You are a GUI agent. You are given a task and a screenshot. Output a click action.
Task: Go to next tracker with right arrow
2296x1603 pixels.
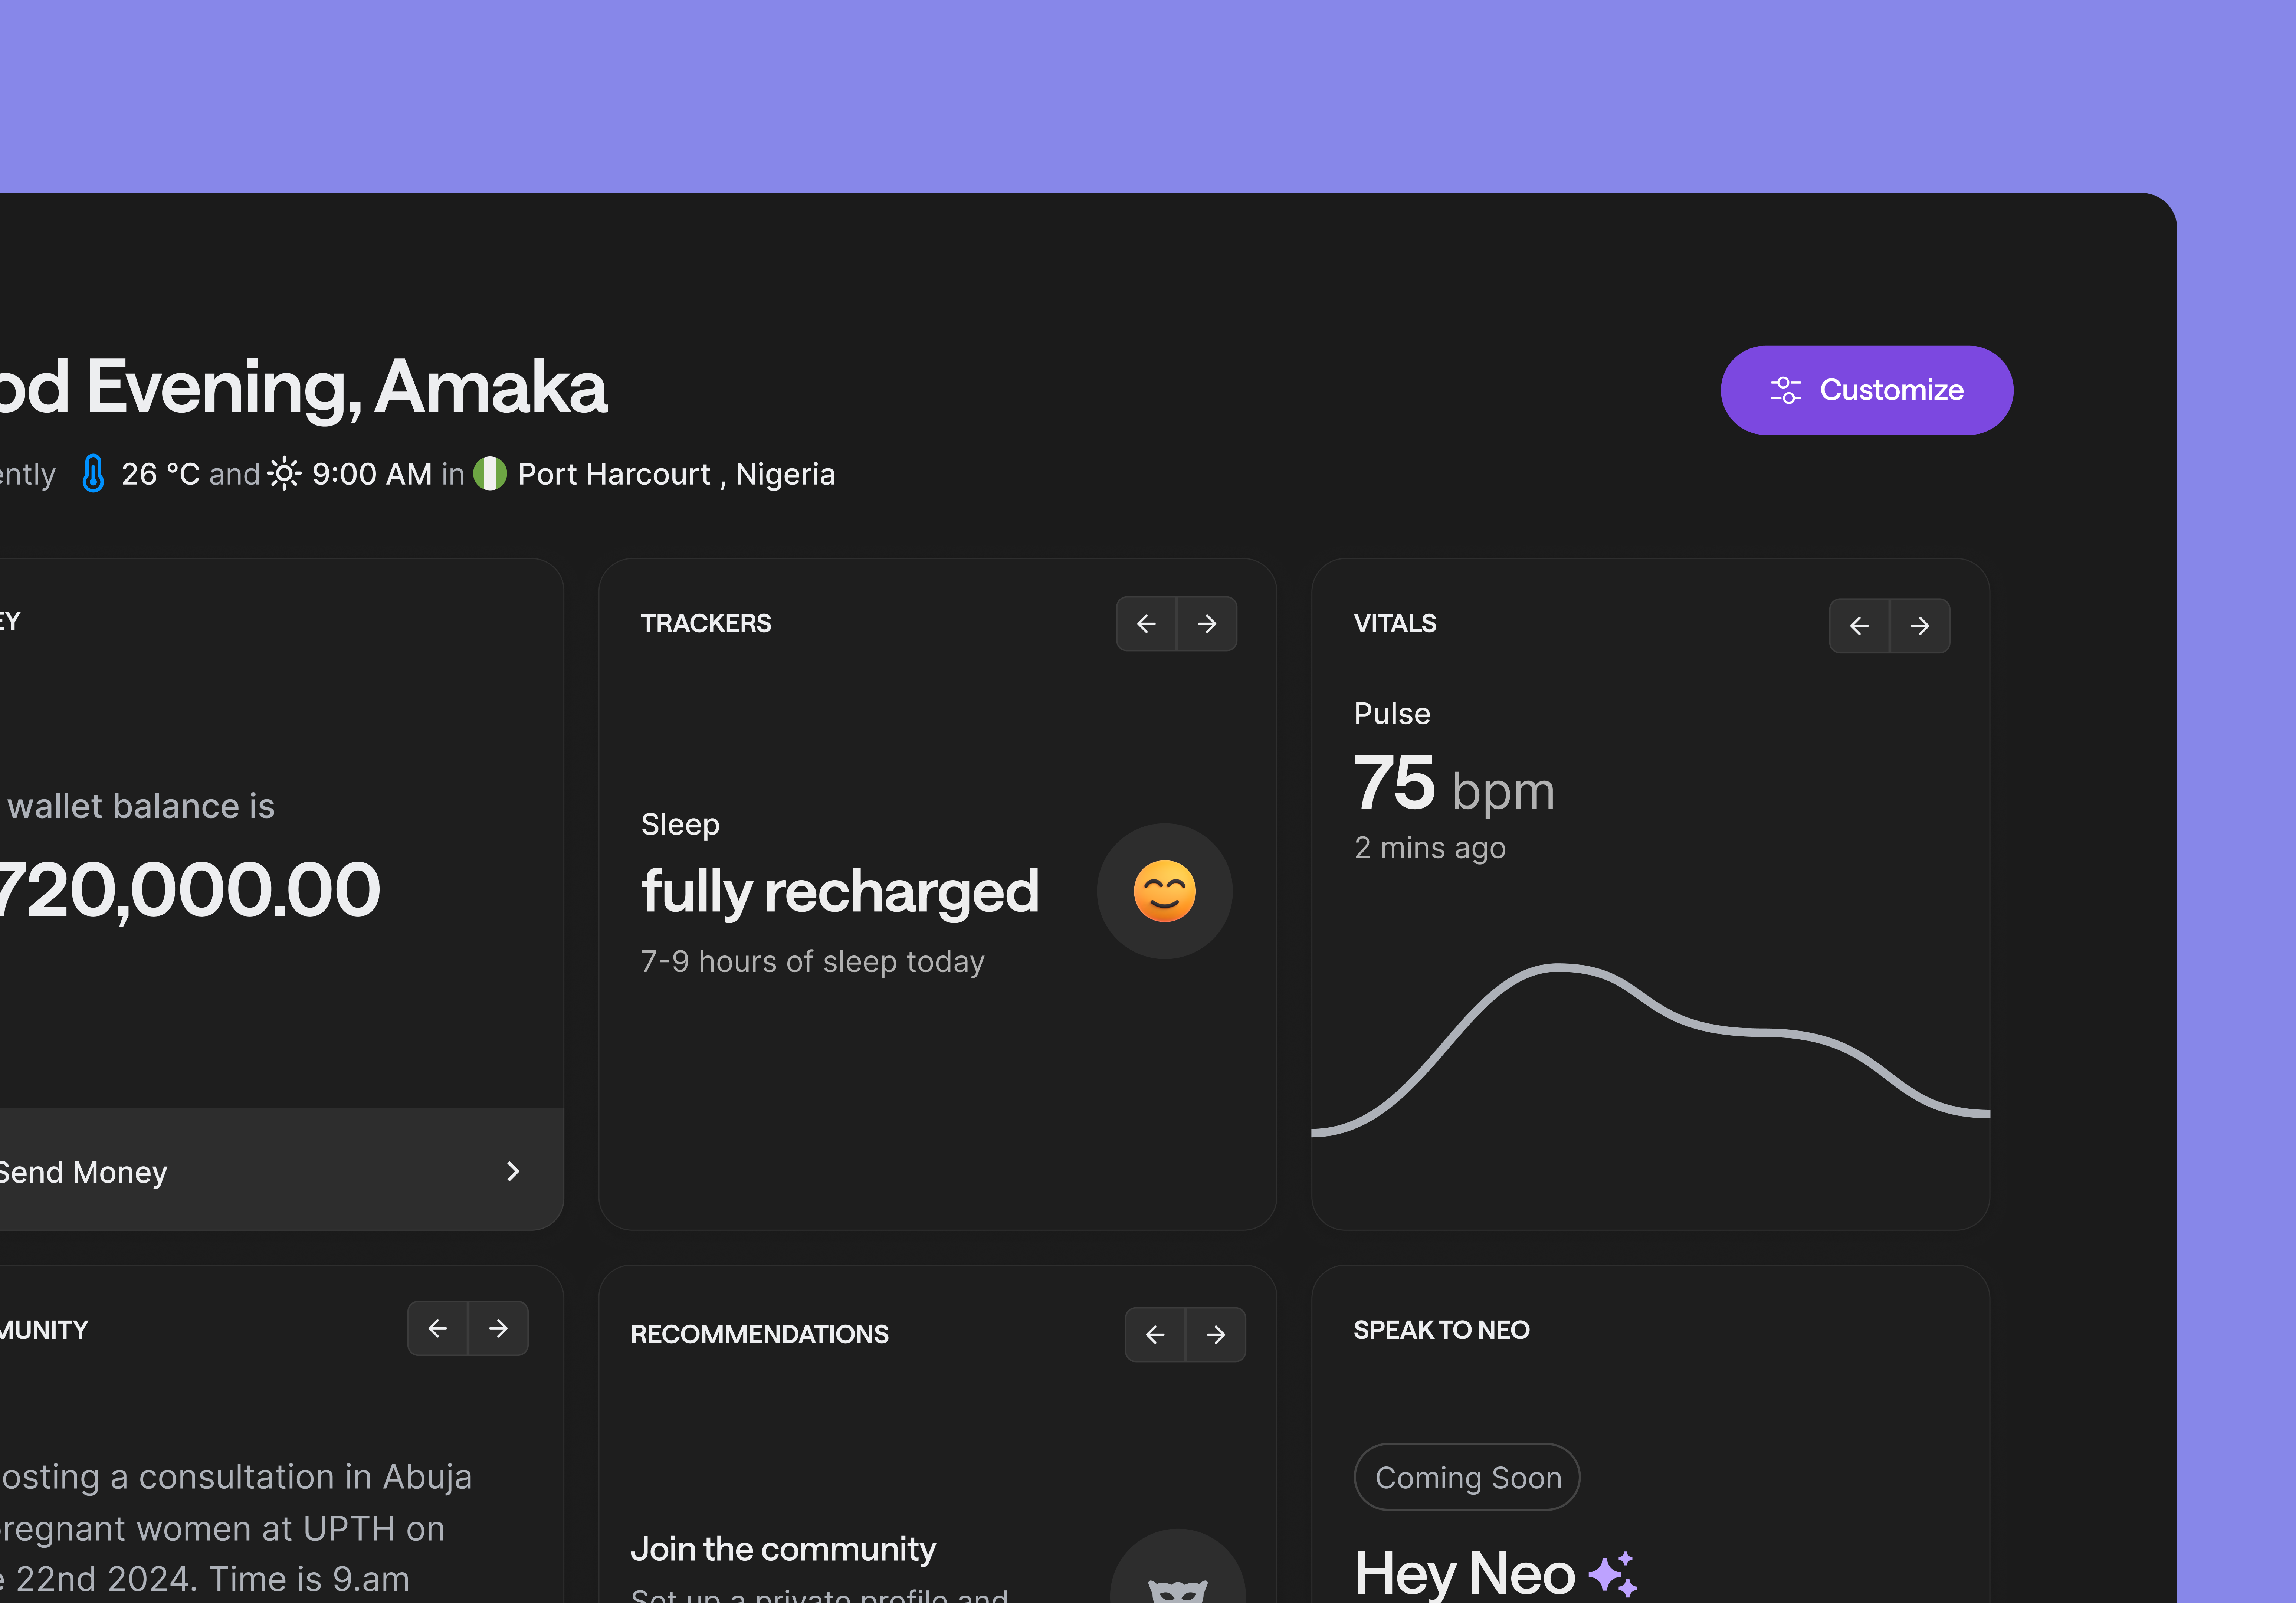[1207, 624]
